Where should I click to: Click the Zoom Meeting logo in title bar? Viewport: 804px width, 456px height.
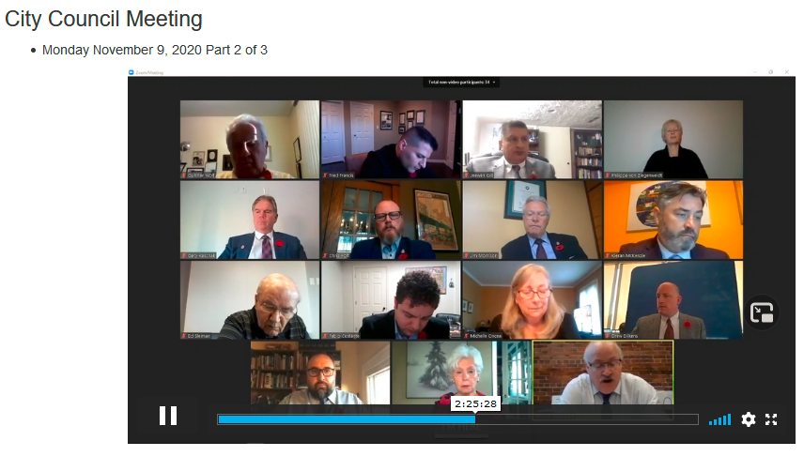[131, 73]
